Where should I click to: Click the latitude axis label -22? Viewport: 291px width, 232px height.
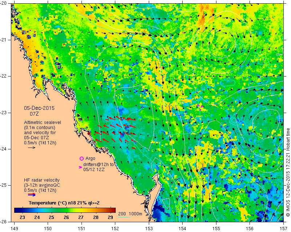(4, 76)
